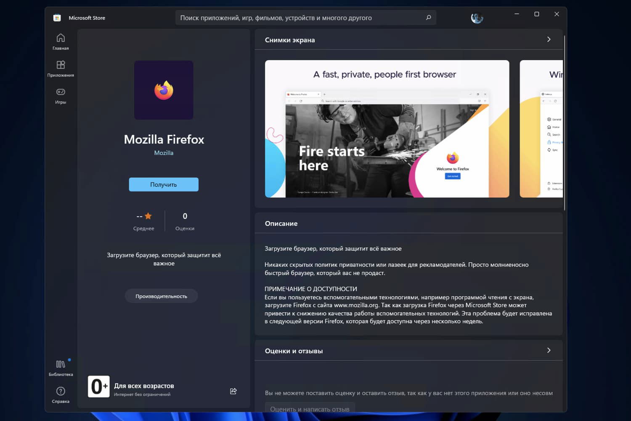Open the Главная home page
631x421 pixels.
(x=61, y=42)
